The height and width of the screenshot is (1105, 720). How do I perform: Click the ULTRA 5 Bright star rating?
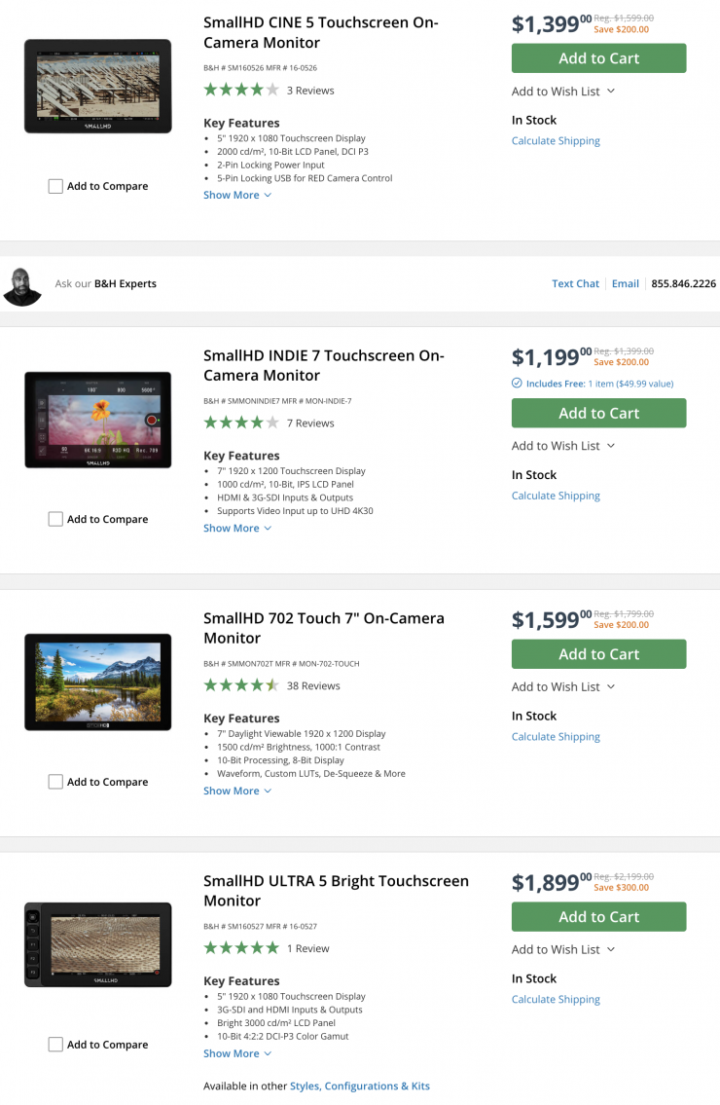(x=240, y=948)
